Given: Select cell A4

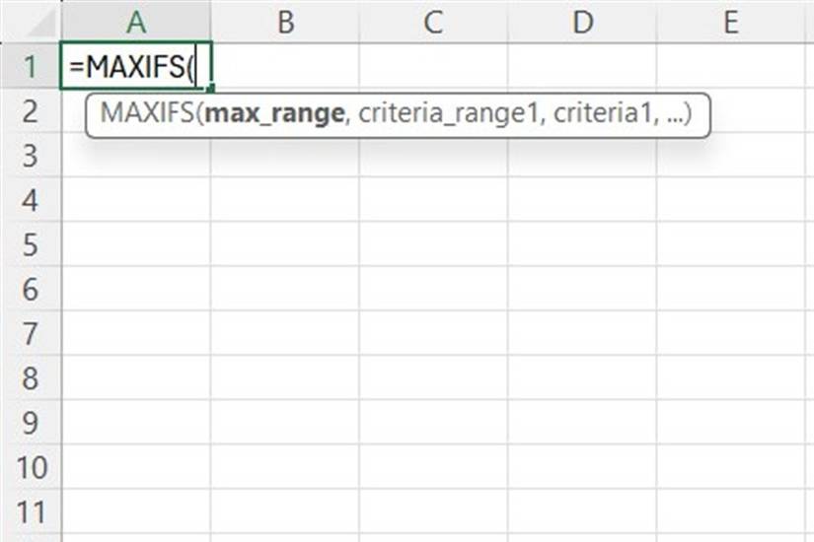Looking at the screenshot, I should [136, 200].
